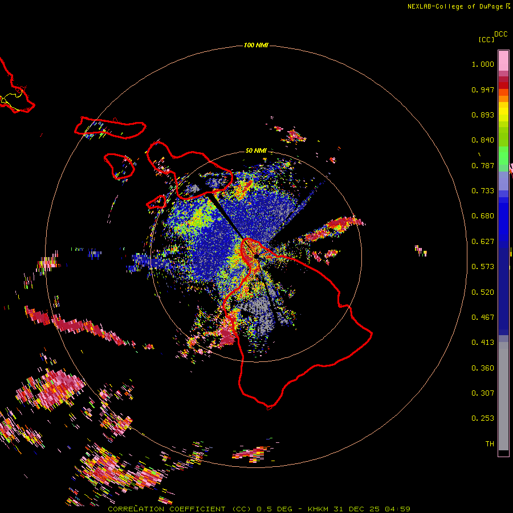
Task: Click the 0.627 scale label
Action: coord(483,242)
